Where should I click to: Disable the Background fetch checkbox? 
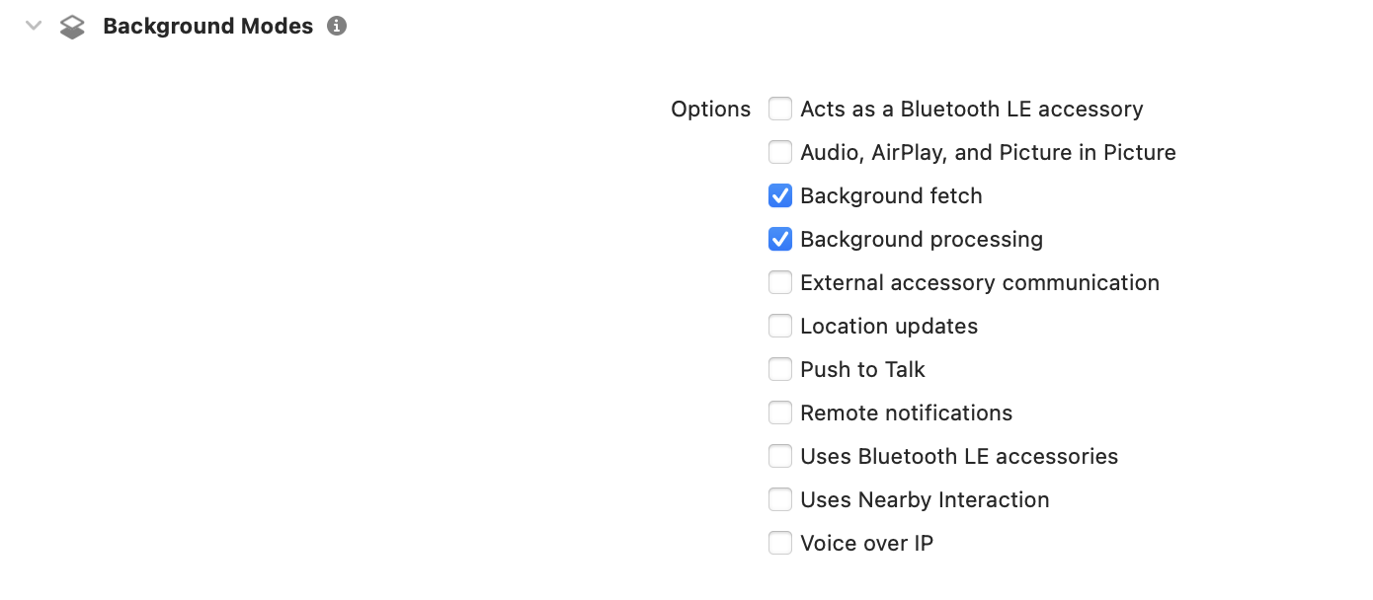pyautogui.click(x=780, y=195)
